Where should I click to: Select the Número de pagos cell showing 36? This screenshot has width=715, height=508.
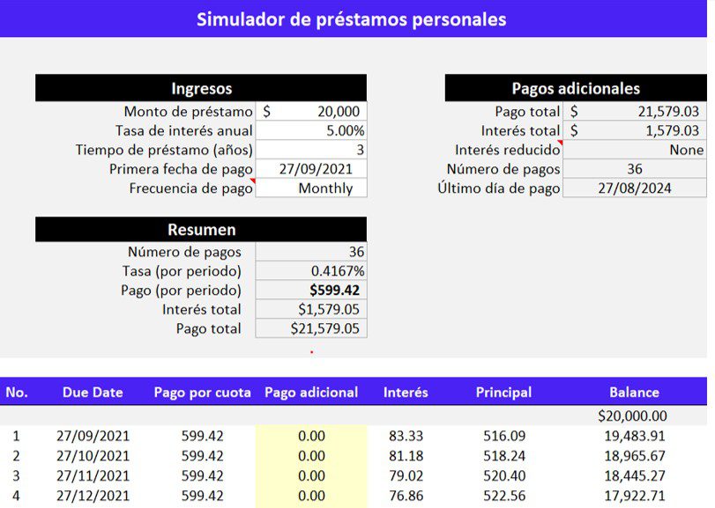pos(635,168)
